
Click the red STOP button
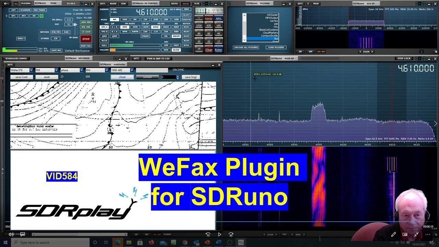[x=86, y=39]
